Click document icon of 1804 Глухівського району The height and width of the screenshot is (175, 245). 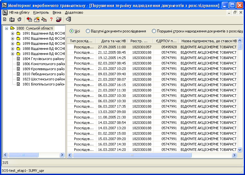[x=19, y=59]
